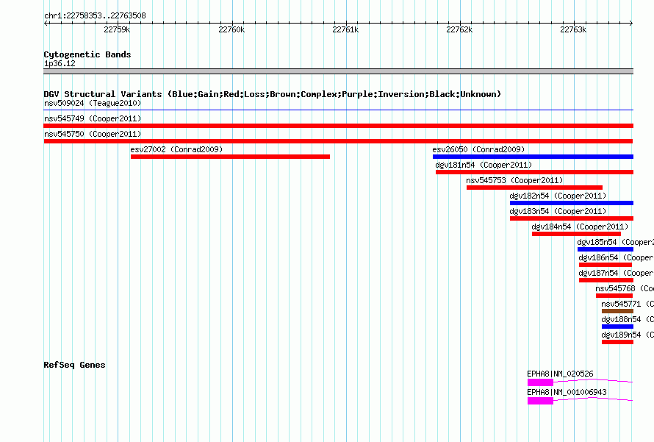Click the dgv181n54 (Cooper2011) label
The height and width of the screenshot is (442, 654).
pyautogui.click(x=484, y=165)
